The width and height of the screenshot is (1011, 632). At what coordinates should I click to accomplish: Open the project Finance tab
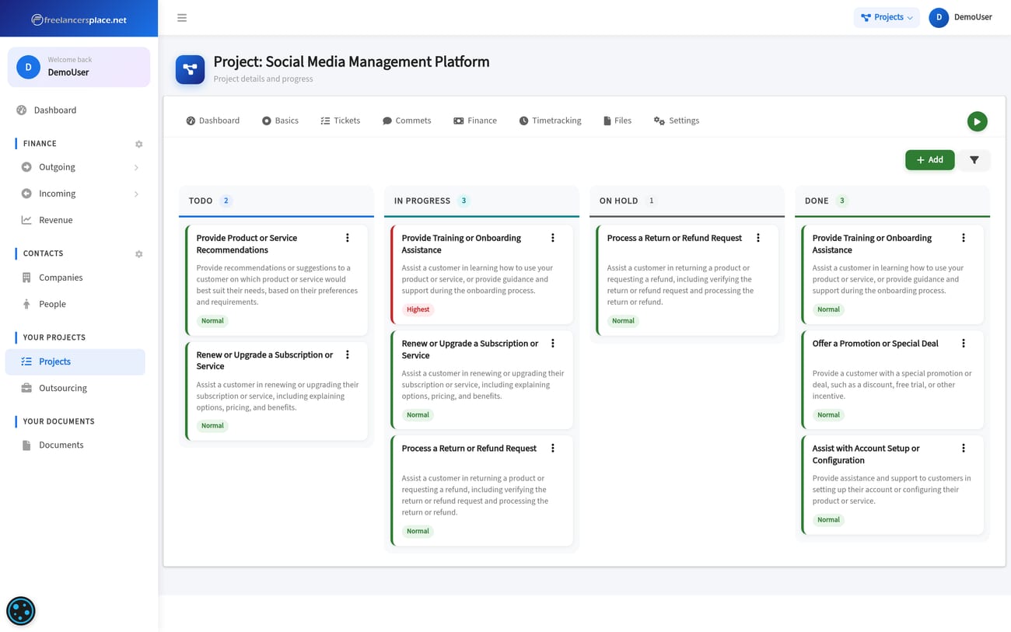click(475, 120)
